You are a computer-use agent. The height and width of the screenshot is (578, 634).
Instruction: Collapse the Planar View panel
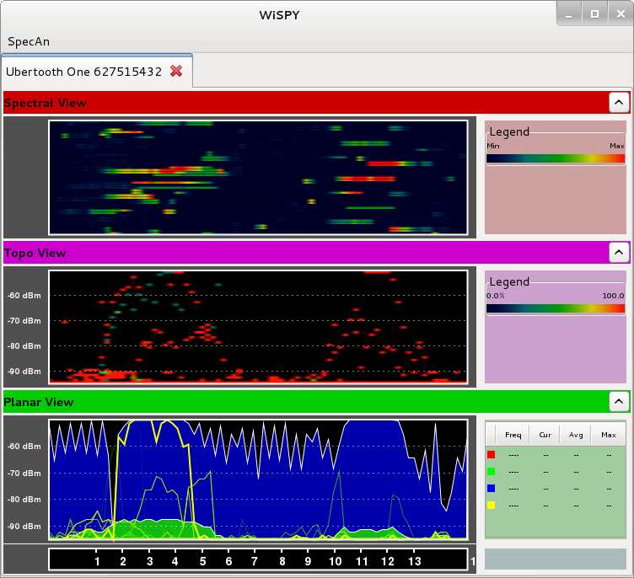pos(619,401)
